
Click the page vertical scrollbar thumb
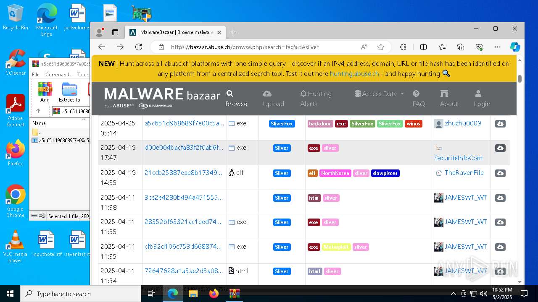520,79
